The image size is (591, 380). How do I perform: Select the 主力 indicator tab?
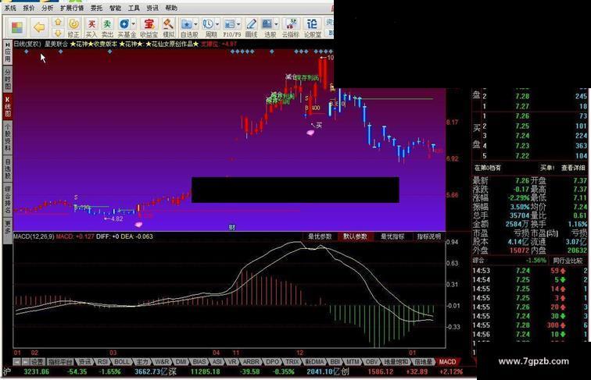142,362
